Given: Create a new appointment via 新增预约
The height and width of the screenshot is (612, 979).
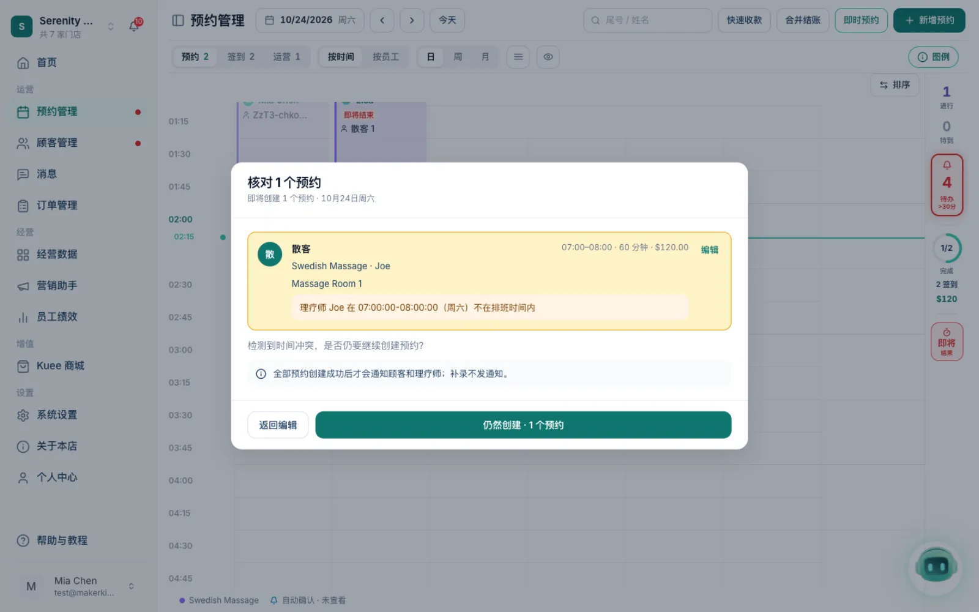Looking at the screenshot, I should [x=929, y=20].
